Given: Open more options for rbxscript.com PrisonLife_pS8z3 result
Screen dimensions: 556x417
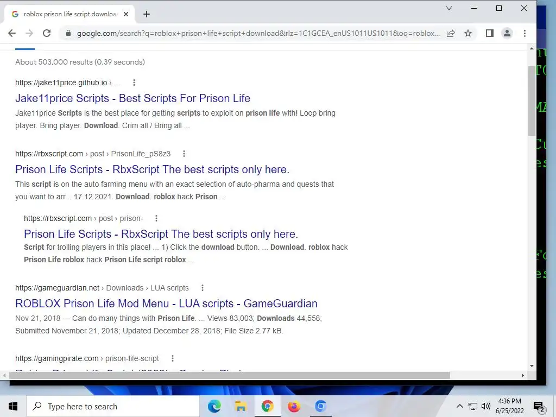Looking at the screenshot, I should (x=184, y=154).
